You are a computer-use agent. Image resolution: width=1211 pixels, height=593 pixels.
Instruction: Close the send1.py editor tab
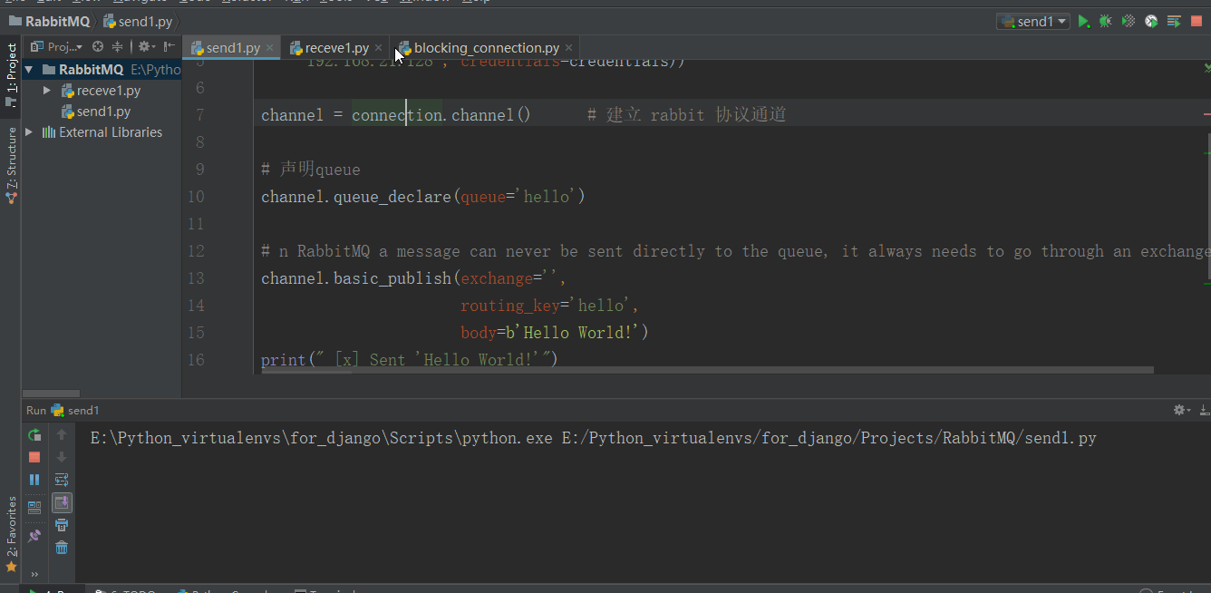pyautogui.click(x=269, y=48)
